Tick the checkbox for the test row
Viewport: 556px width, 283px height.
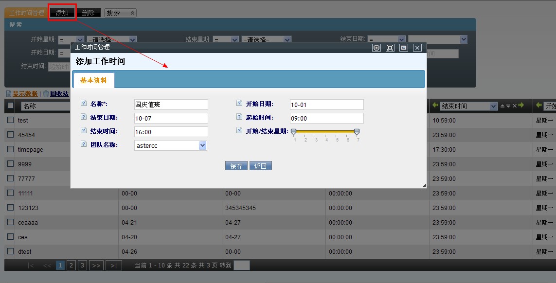pos(10,120)
